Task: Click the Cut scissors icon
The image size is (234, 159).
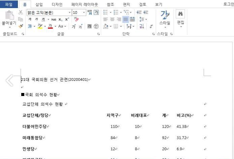Action: pyautogui.click(x=21, y=12)
